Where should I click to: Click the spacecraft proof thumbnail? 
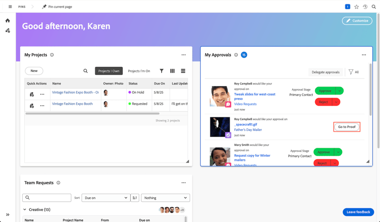220,127
